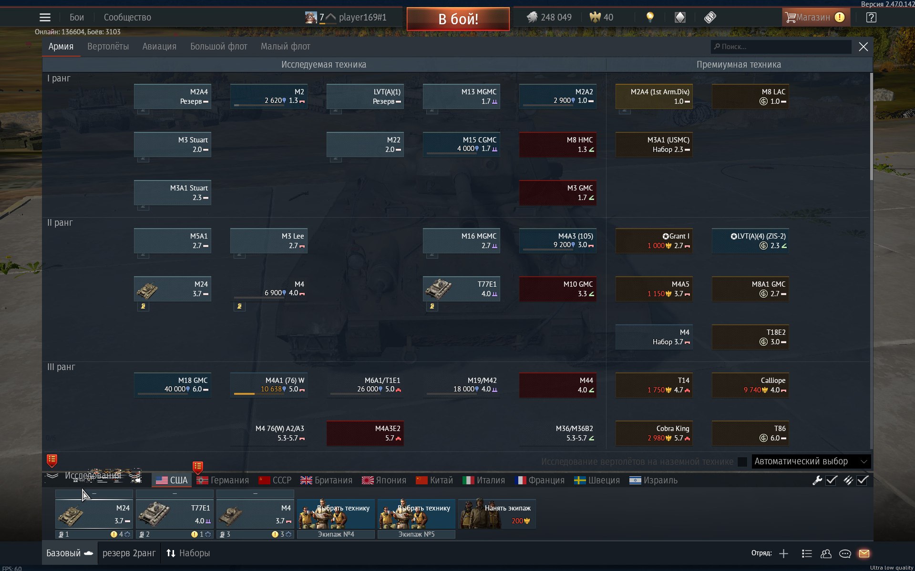This screenshot has width=915, height=571.
Task: Enable helicopter research on ground vehicles checkbox
Action: 742,461
